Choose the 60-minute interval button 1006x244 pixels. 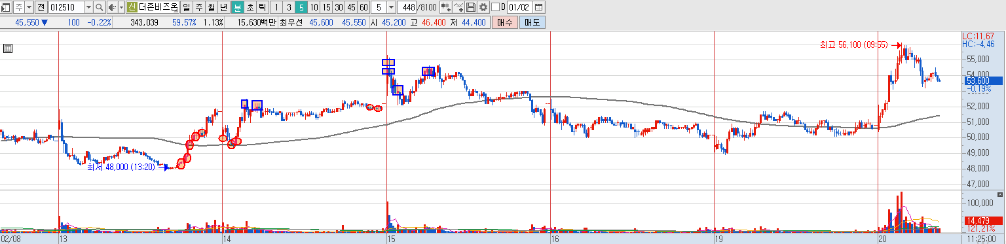(x=363, y=7)
